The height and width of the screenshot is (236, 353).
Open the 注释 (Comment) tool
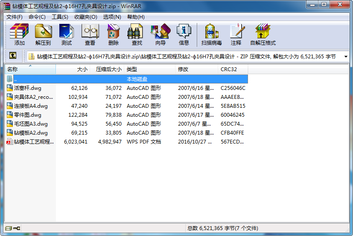tap(236, 35)
